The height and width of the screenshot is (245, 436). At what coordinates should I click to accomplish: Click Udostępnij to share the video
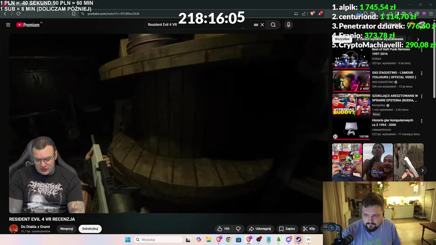coord(260,229)
